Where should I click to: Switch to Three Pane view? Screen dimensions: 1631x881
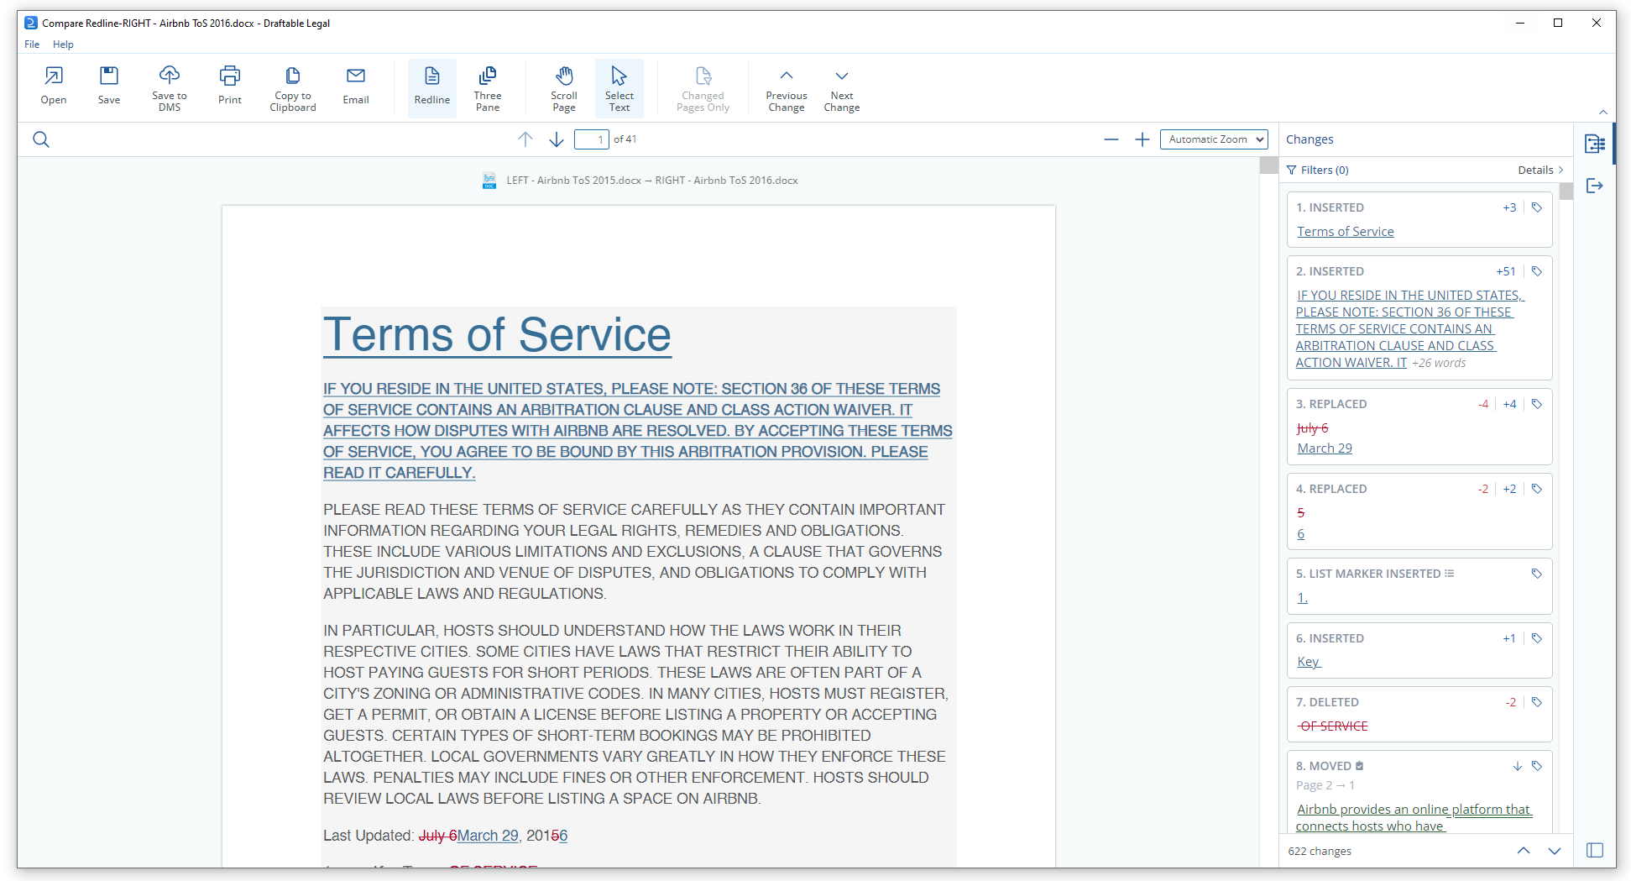coord(488,88)
